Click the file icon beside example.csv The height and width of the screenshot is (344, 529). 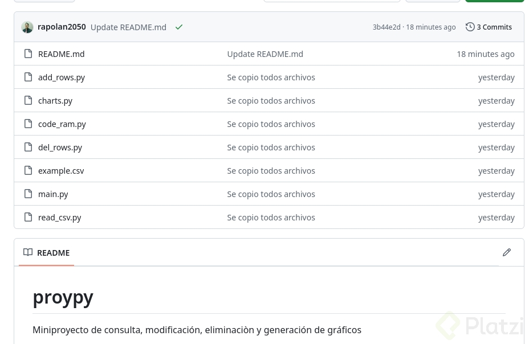[28, 170]
